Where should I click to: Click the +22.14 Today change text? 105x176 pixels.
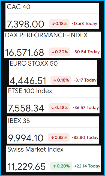(87, 166)
